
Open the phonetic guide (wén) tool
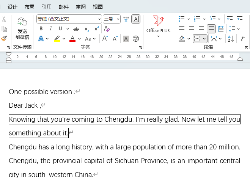pos(126,19)
